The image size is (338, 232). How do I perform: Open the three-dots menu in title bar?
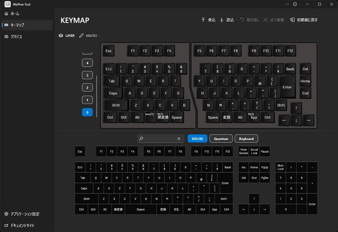[287, 4]
